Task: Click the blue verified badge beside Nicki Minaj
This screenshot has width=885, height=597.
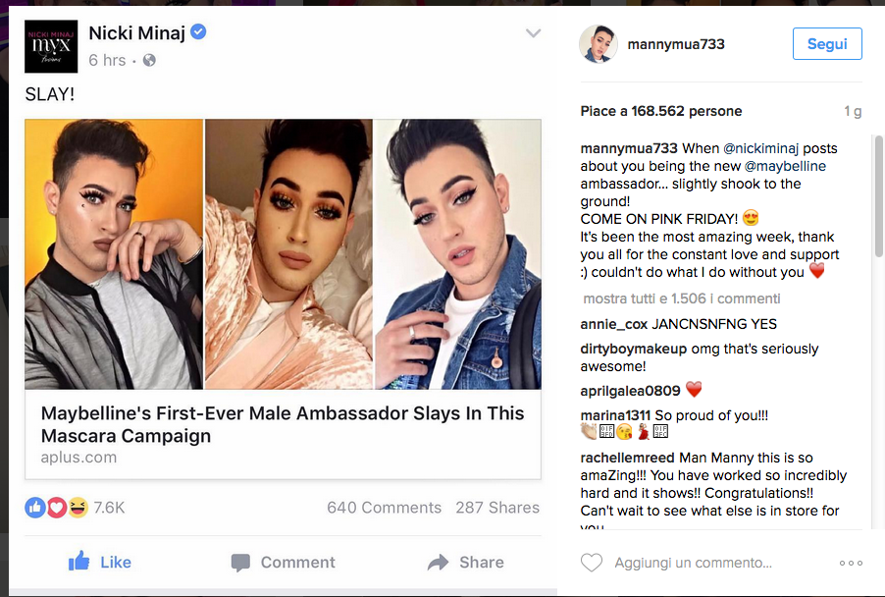Action: (x=198, y=31)
